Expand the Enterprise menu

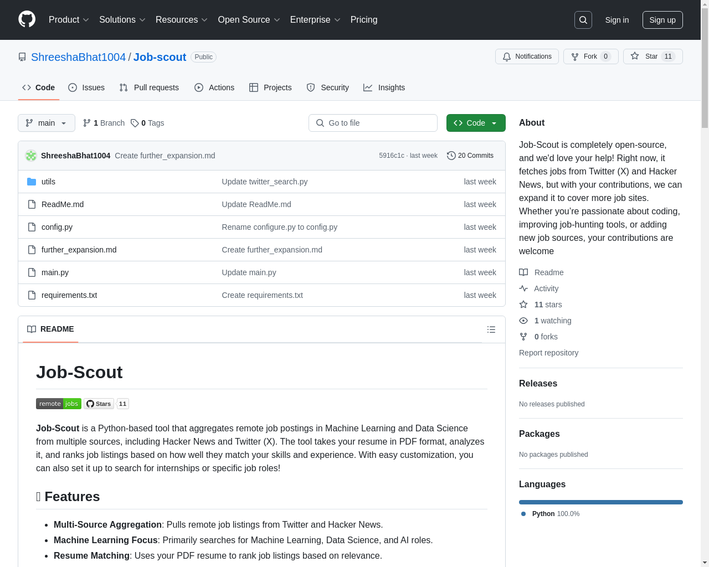click(315, 20)
